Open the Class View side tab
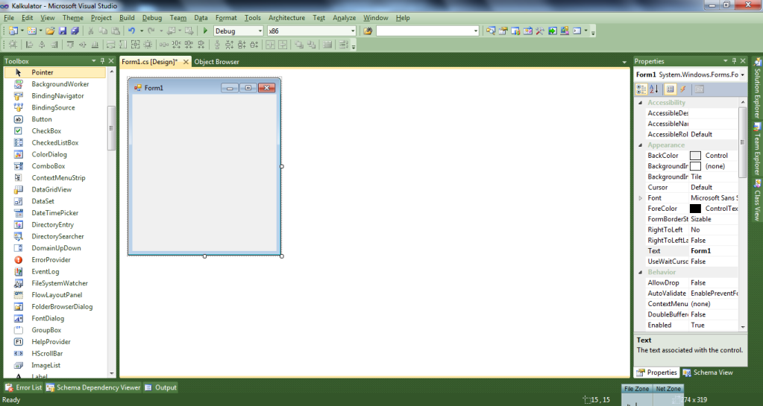This screenshot has width=763, height=406. coord(757,200)
